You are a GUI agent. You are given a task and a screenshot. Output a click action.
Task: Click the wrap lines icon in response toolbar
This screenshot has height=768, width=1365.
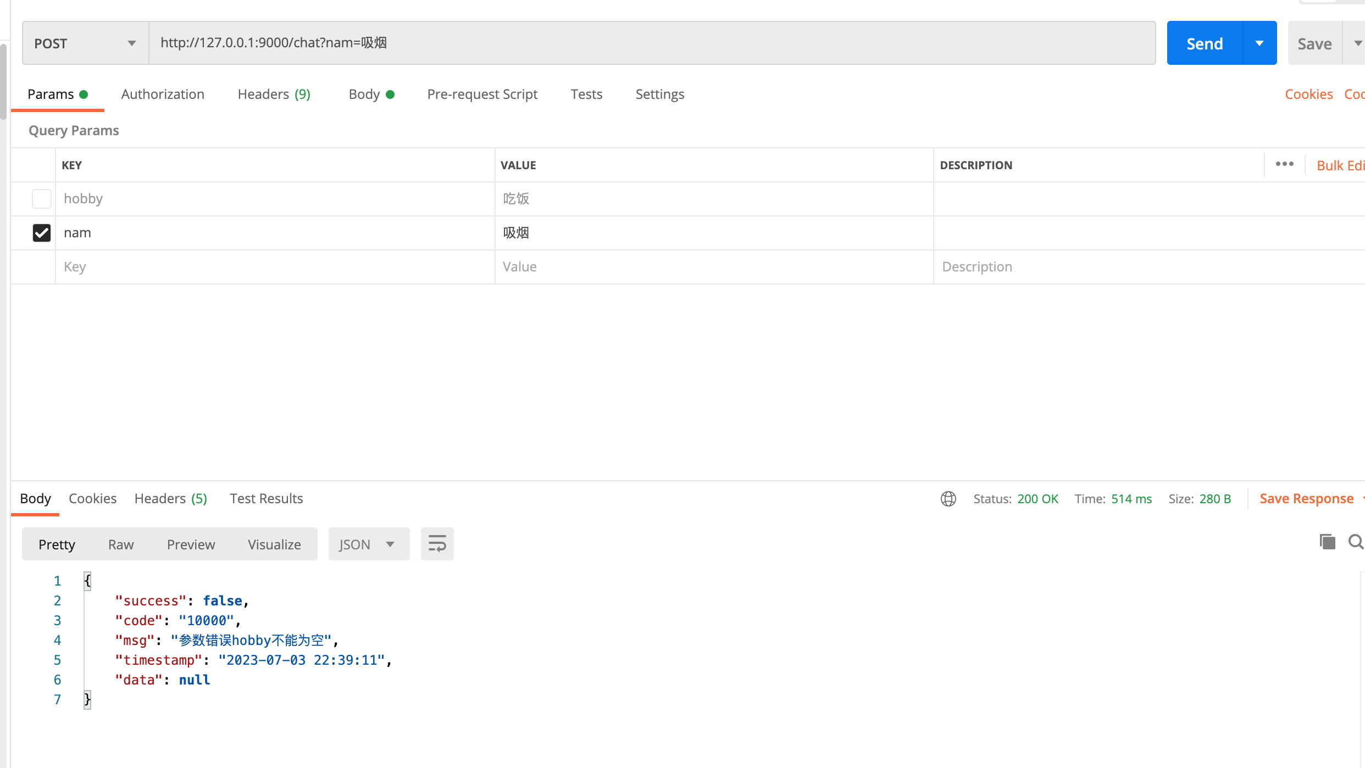(437, 544)
